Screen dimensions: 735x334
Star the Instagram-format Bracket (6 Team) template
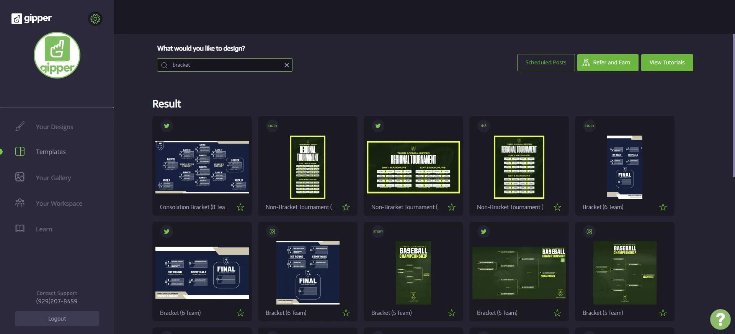[x=346, y=313]
